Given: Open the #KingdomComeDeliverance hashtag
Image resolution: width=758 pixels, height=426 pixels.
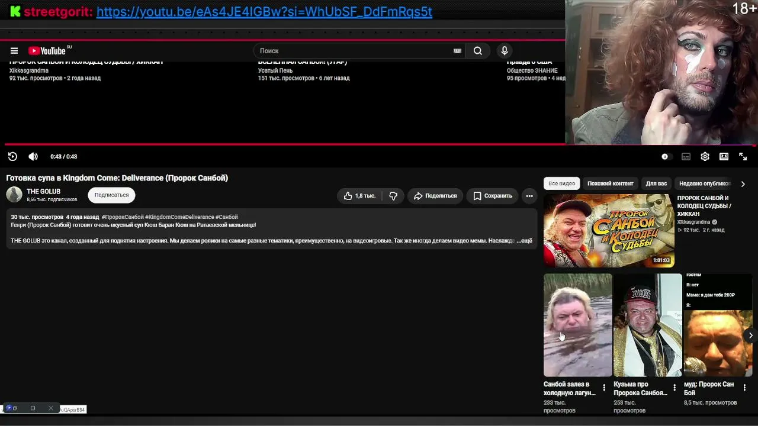Looking at the screenshot, I should click(x=179, y=217).
